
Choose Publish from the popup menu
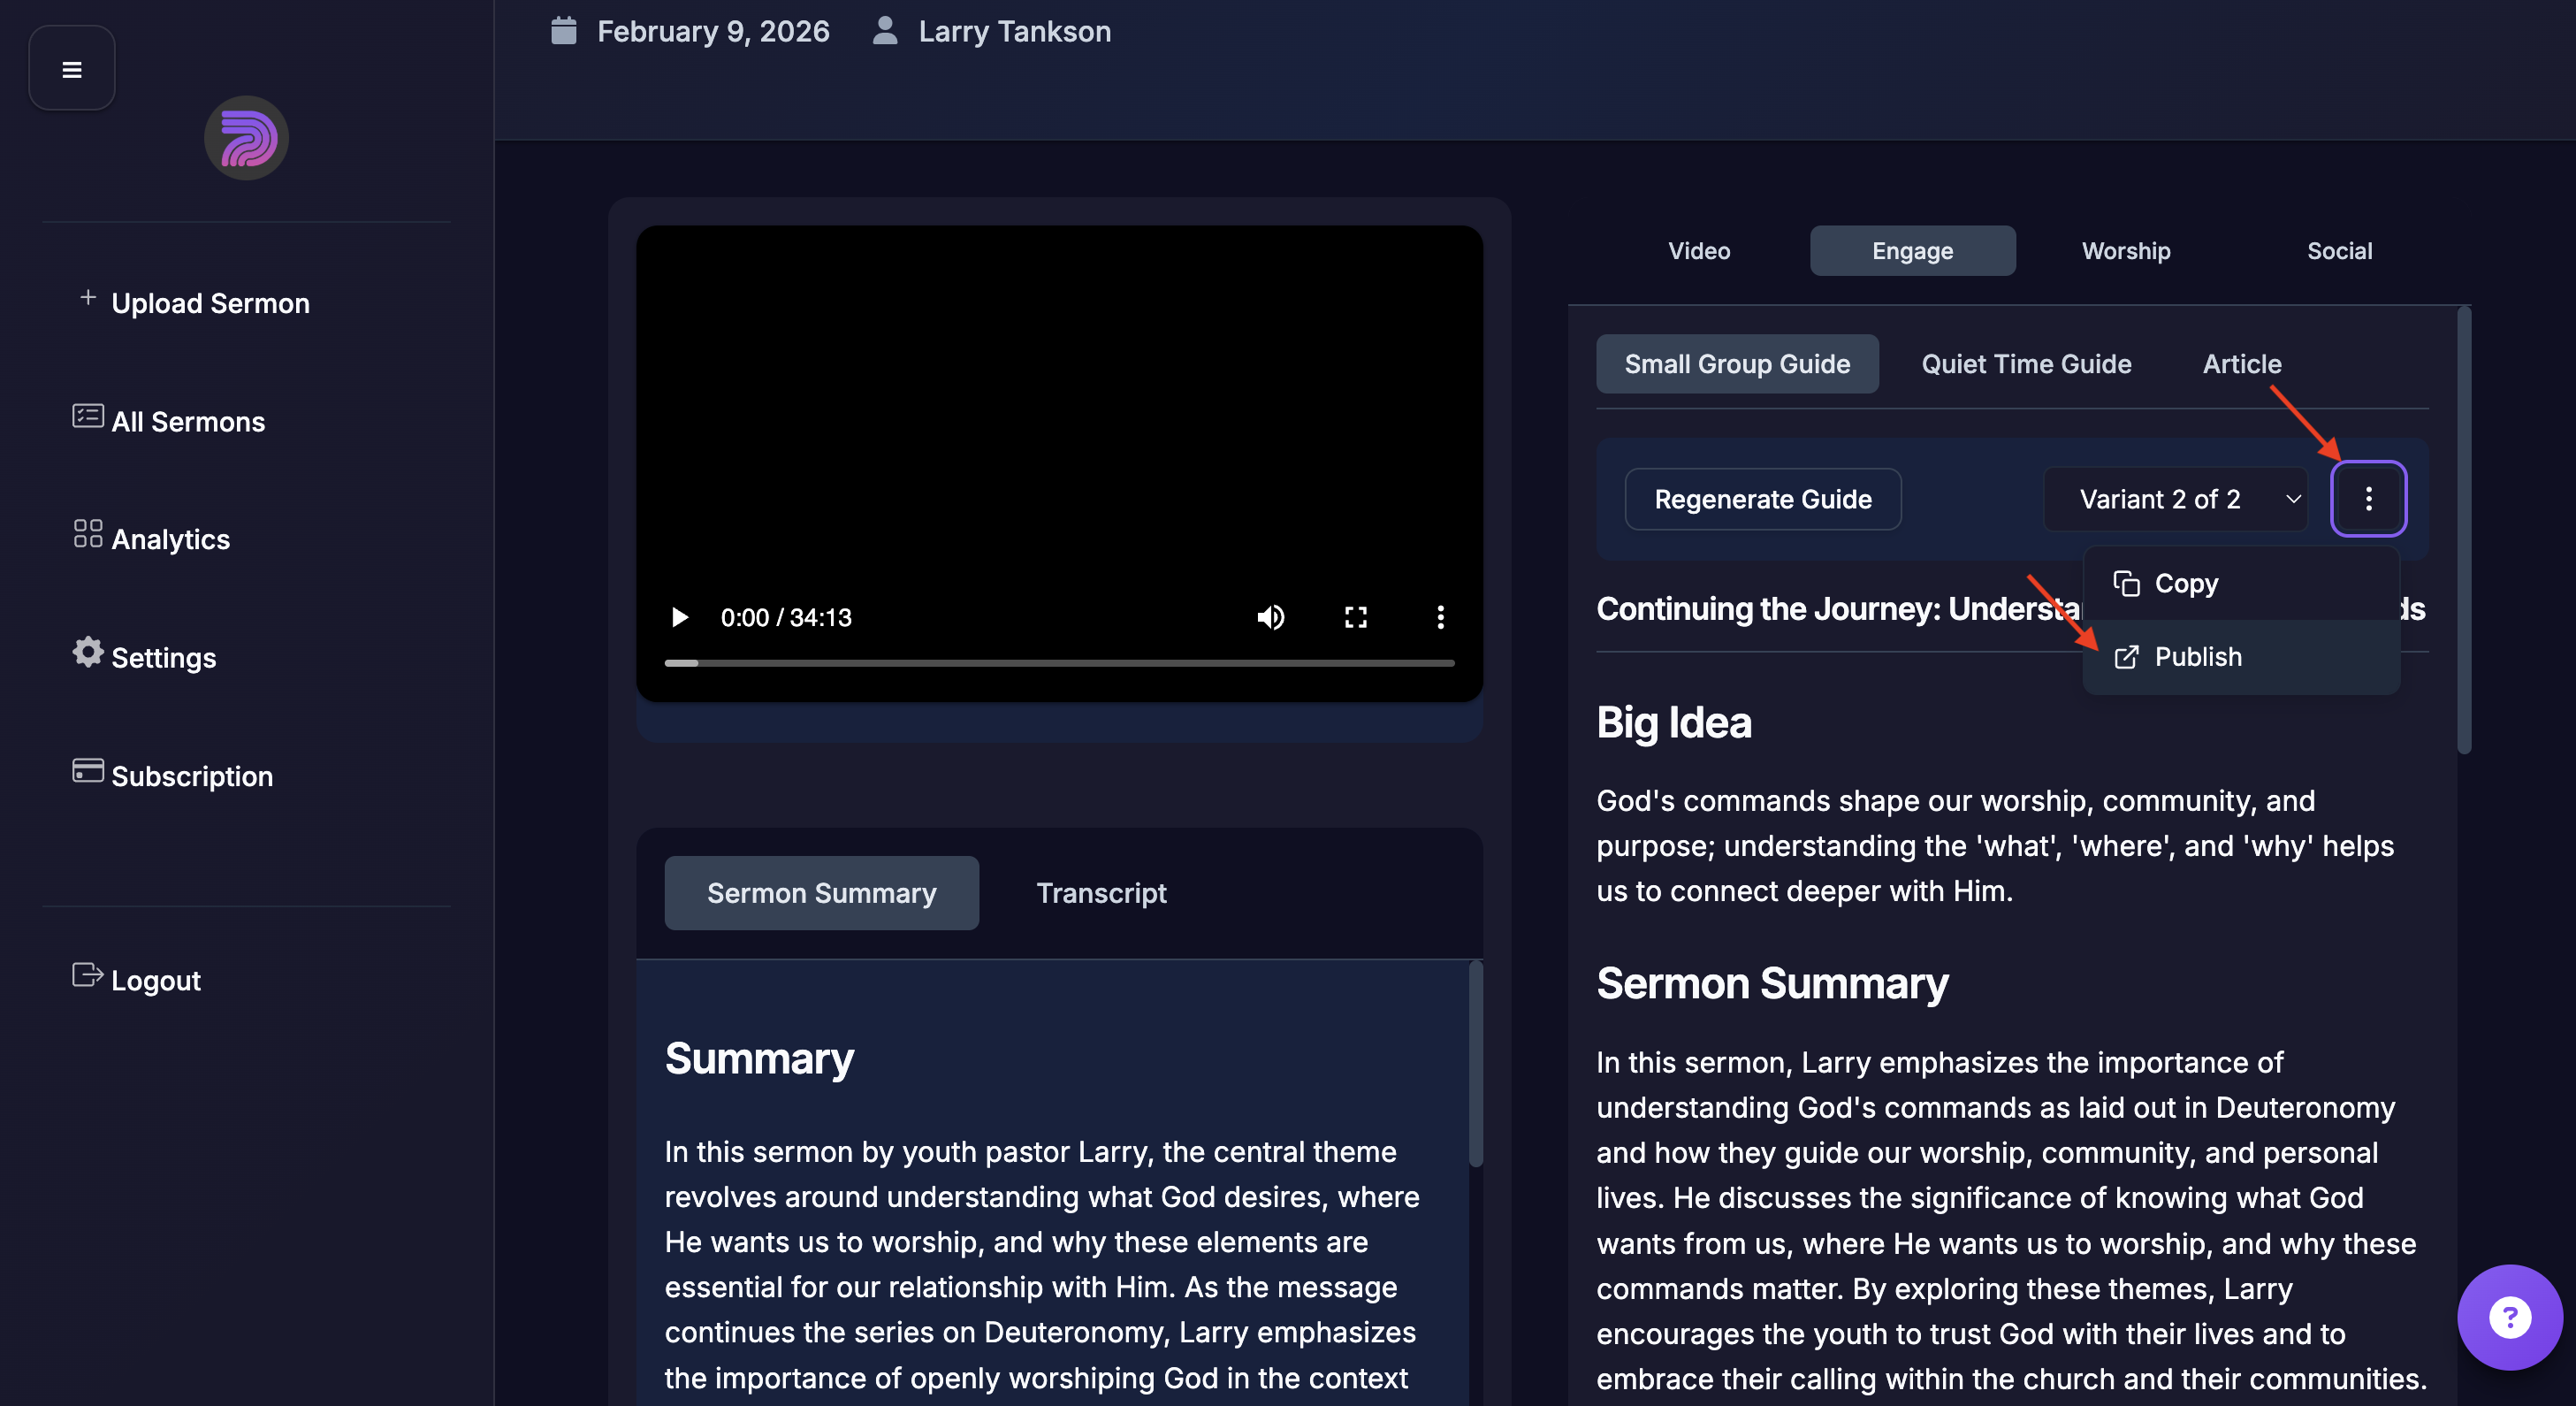(2197, 657)
